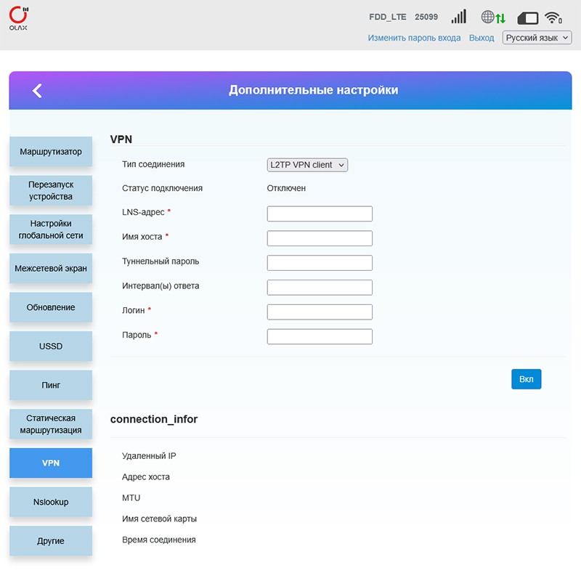Open the Маршрутизатор settings section
Screen dimensions: 581x581
(51, 152)
